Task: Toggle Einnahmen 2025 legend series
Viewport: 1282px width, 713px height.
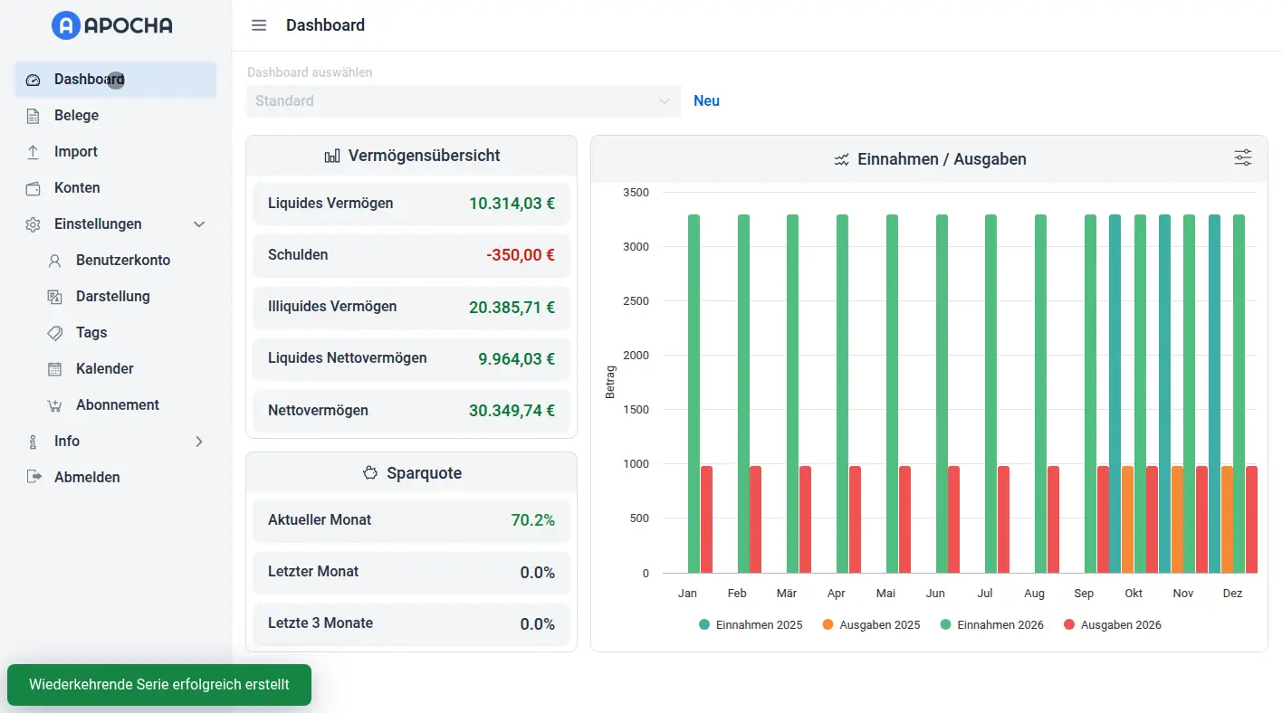Action: (751, 625)
